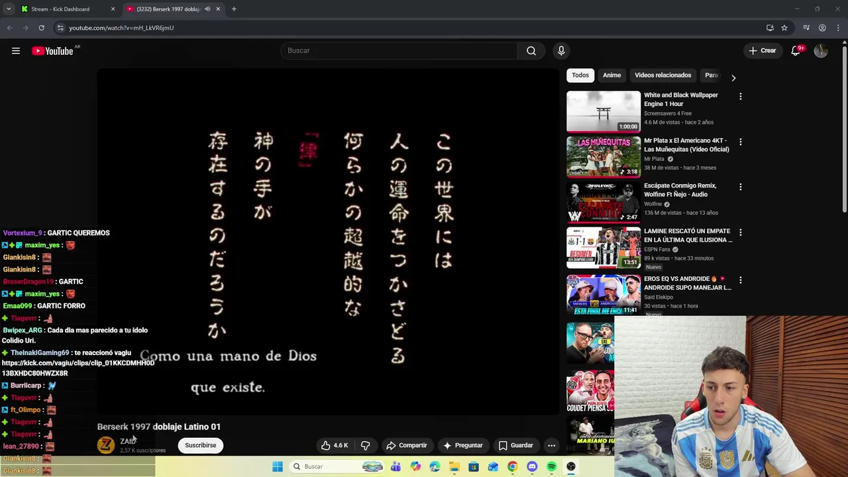This screenshot has height=477, width=848.
Task: Open White and Black Wallpaper thumbnail
Action: pyautogui.click(x=604, y=111)
